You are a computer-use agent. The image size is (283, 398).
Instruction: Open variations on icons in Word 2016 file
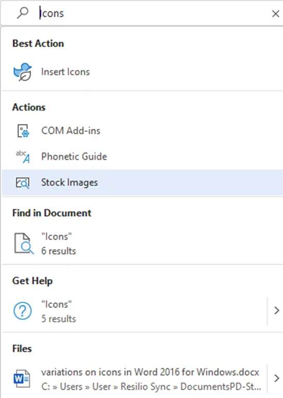[x=134, y=379]
